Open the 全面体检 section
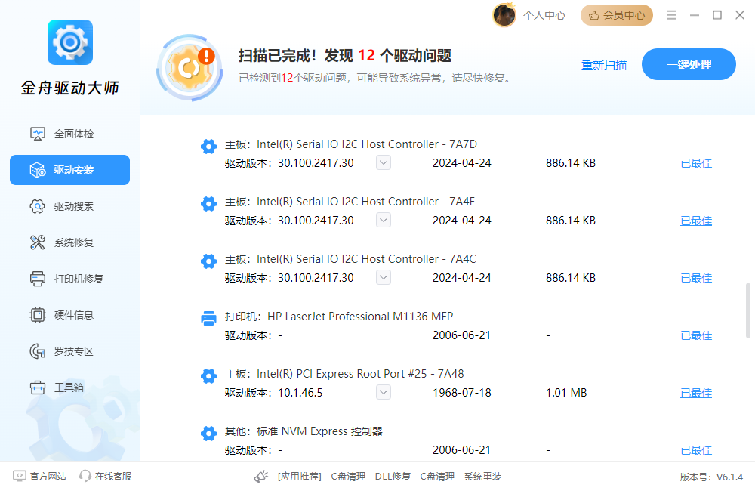The height and width of the screenshot is (491, 755). pos(69,134)
